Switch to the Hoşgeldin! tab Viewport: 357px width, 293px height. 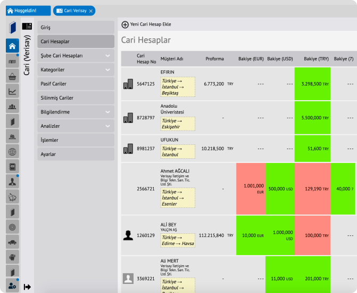(x=28, y=11)
